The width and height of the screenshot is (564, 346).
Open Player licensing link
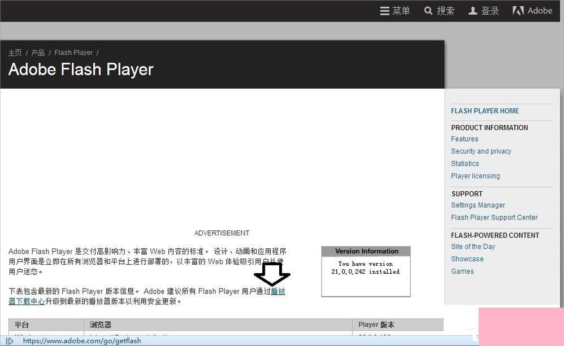click(x=475, y=176)
